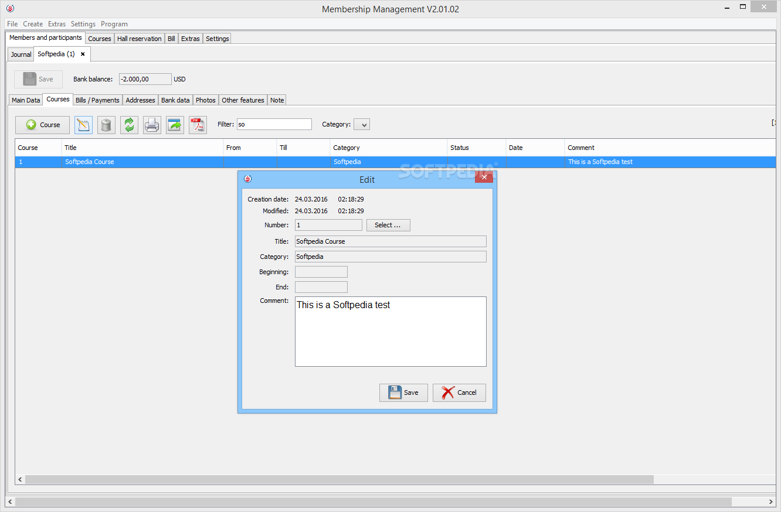Click the Select ... button in Edit dialog
Image resolution: width=781 pixels, height=512 pixels.
(x=388, y=225)
